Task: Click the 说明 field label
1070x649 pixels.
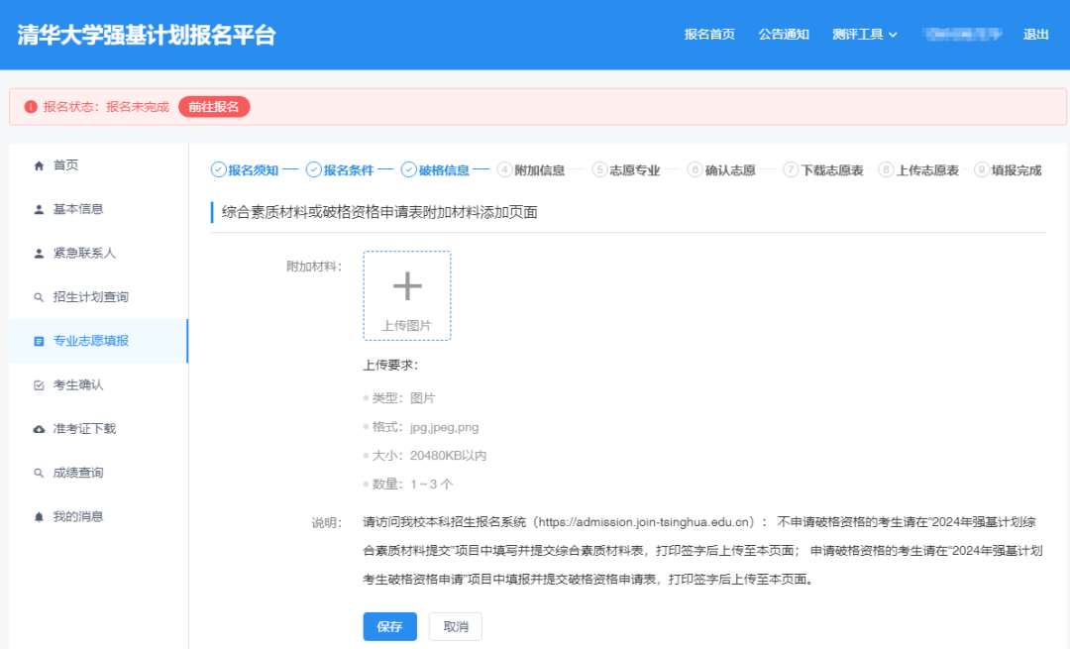Action: click(327, 523)
